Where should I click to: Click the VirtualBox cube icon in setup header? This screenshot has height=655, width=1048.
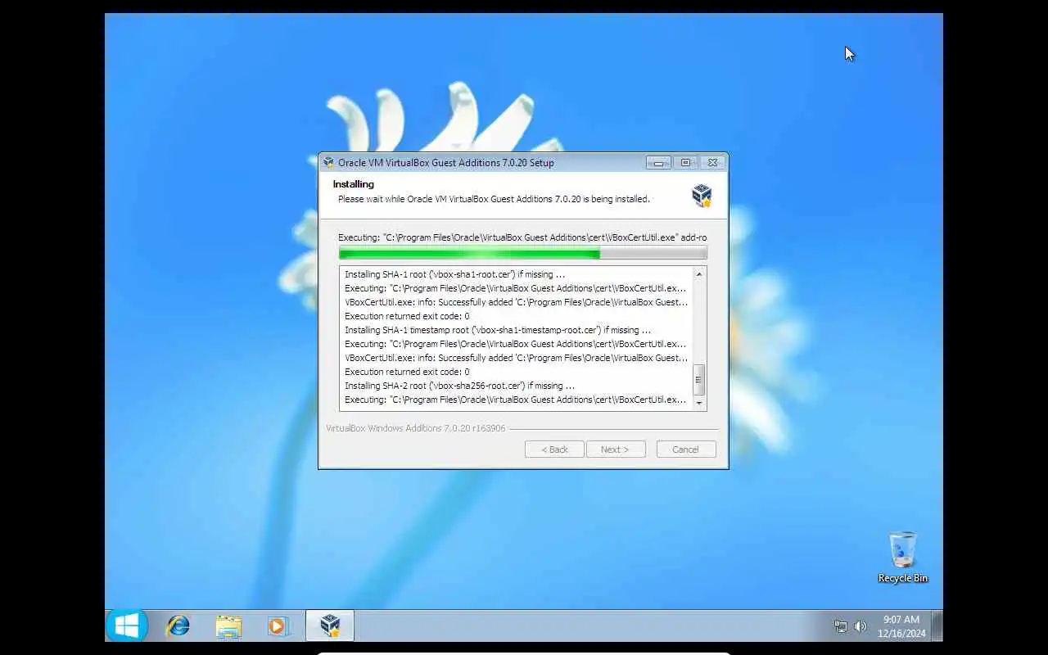(x=702, y=195)
